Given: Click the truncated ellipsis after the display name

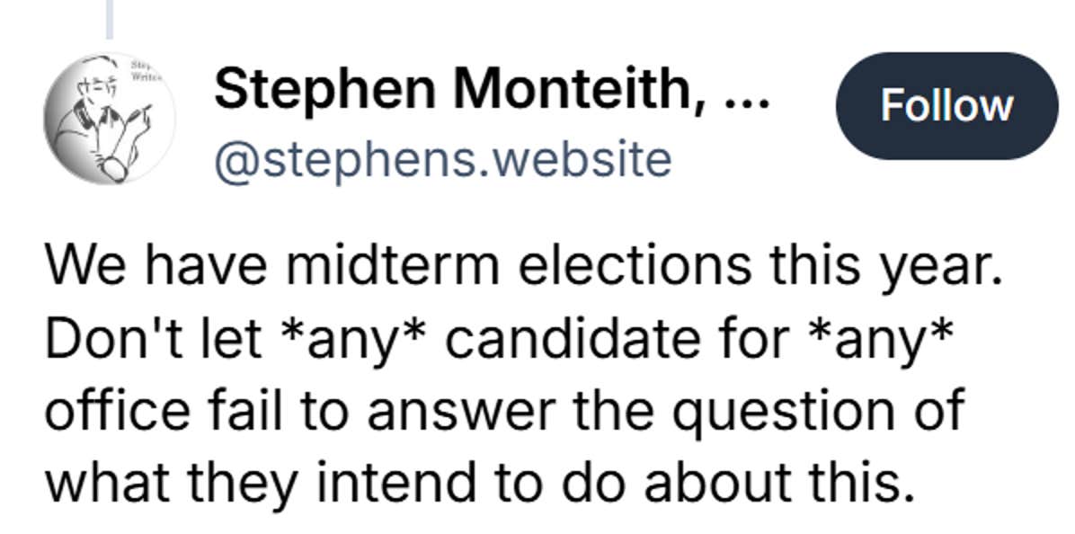Looking at the screenshot, I should 746,93.
